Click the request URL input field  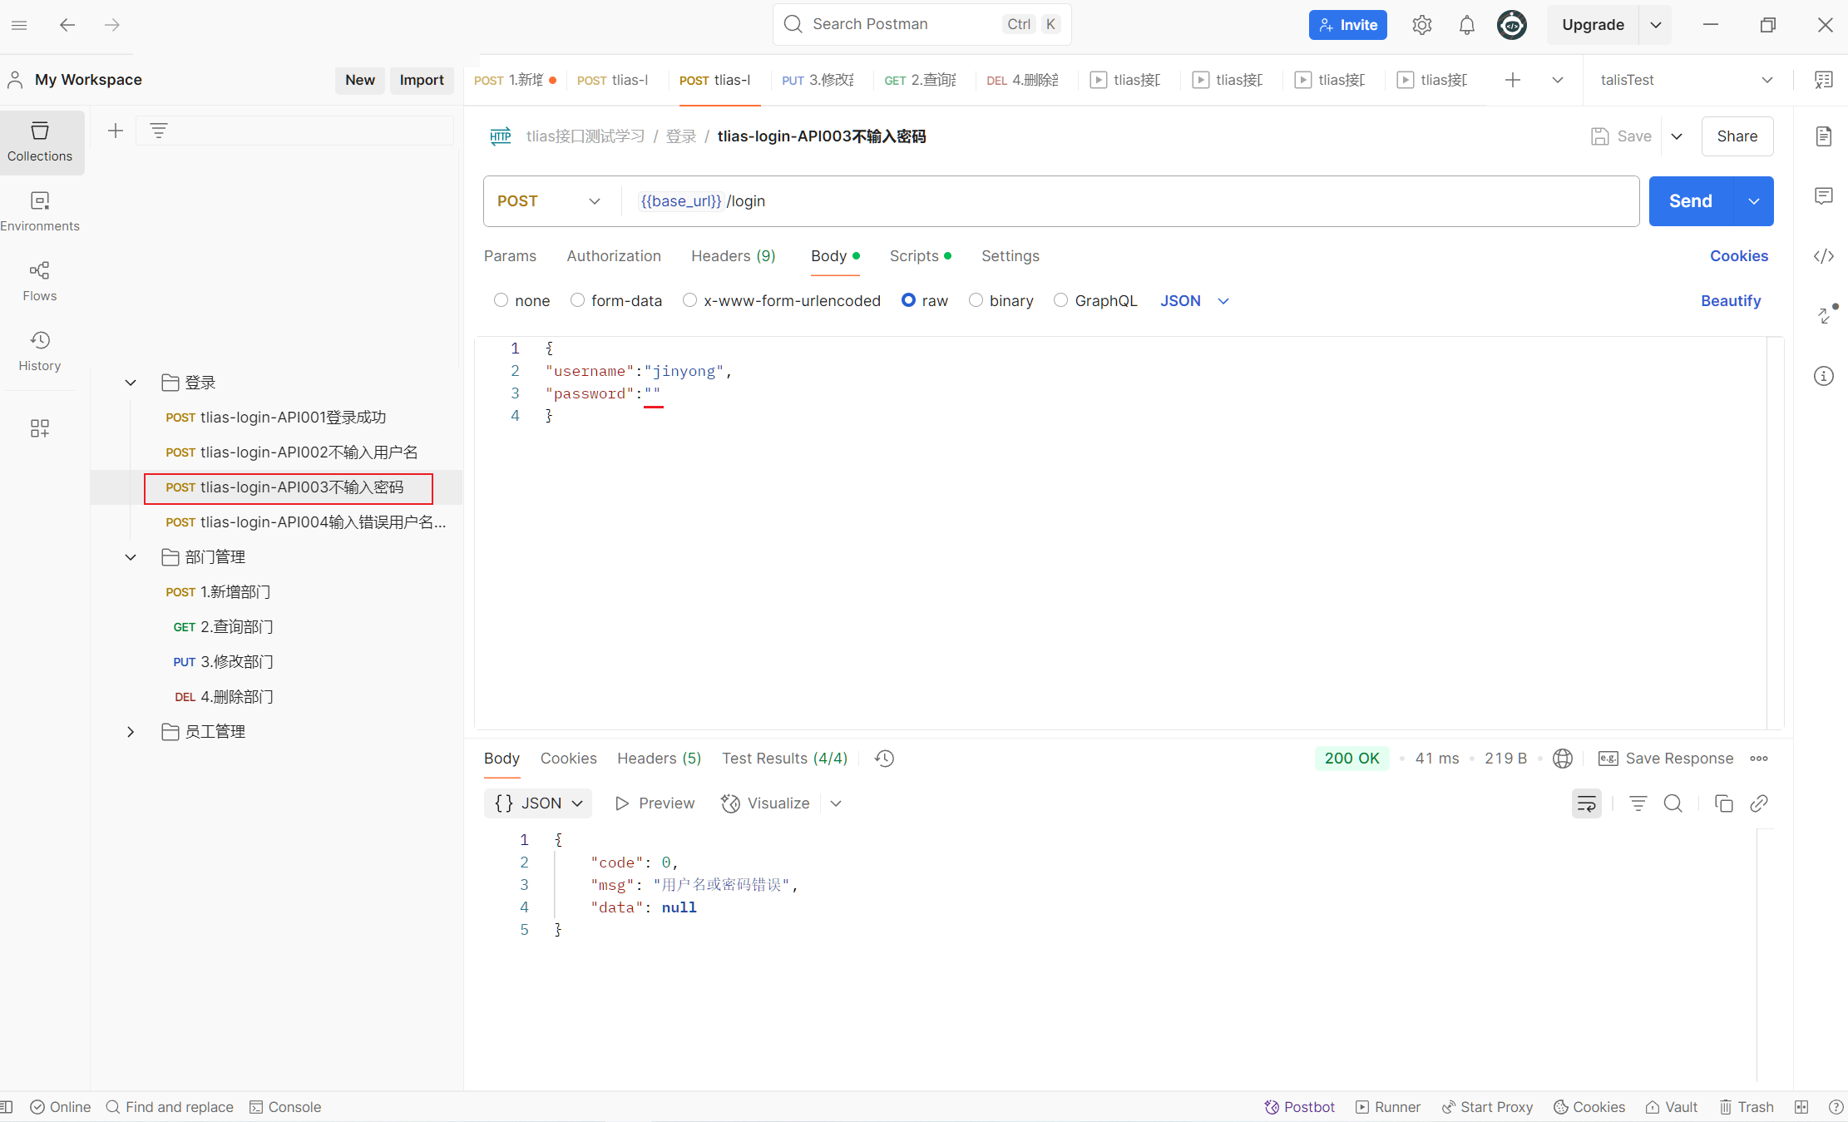click(x=1164, y=201)
